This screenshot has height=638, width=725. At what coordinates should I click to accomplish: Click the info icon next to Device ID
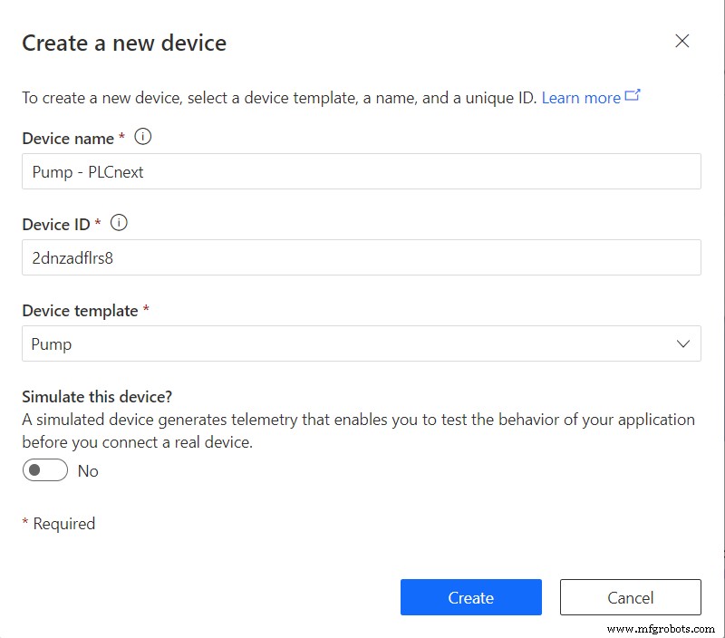119,223
